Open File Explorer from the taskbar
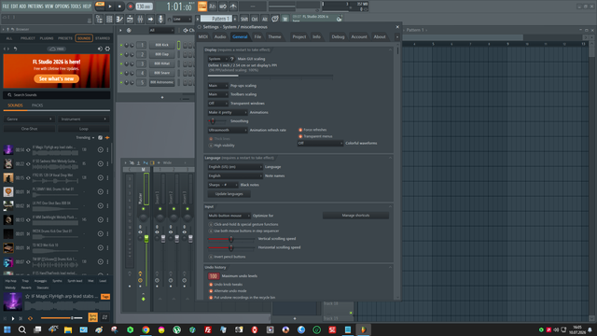This screenshot has height=336, width=597. click(x=68, y=329)
